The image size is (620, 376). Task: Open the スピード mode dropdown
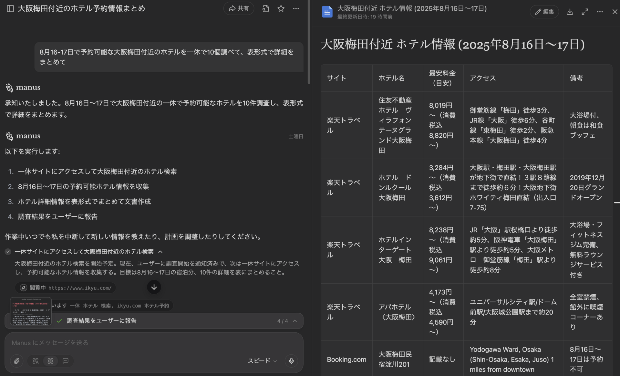[262, 361]
